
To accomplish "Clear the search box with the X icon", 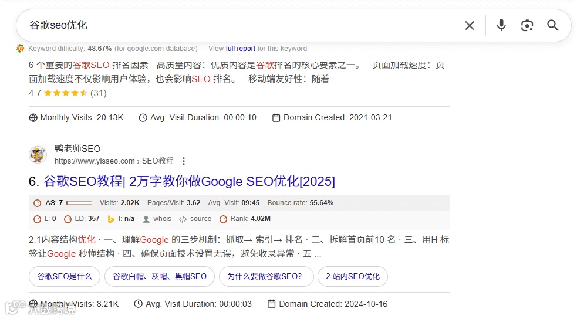I will 470,25.
